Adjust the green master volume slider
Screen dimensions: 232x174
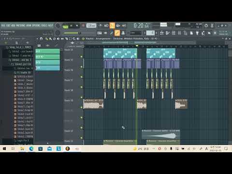click(72, 33)
